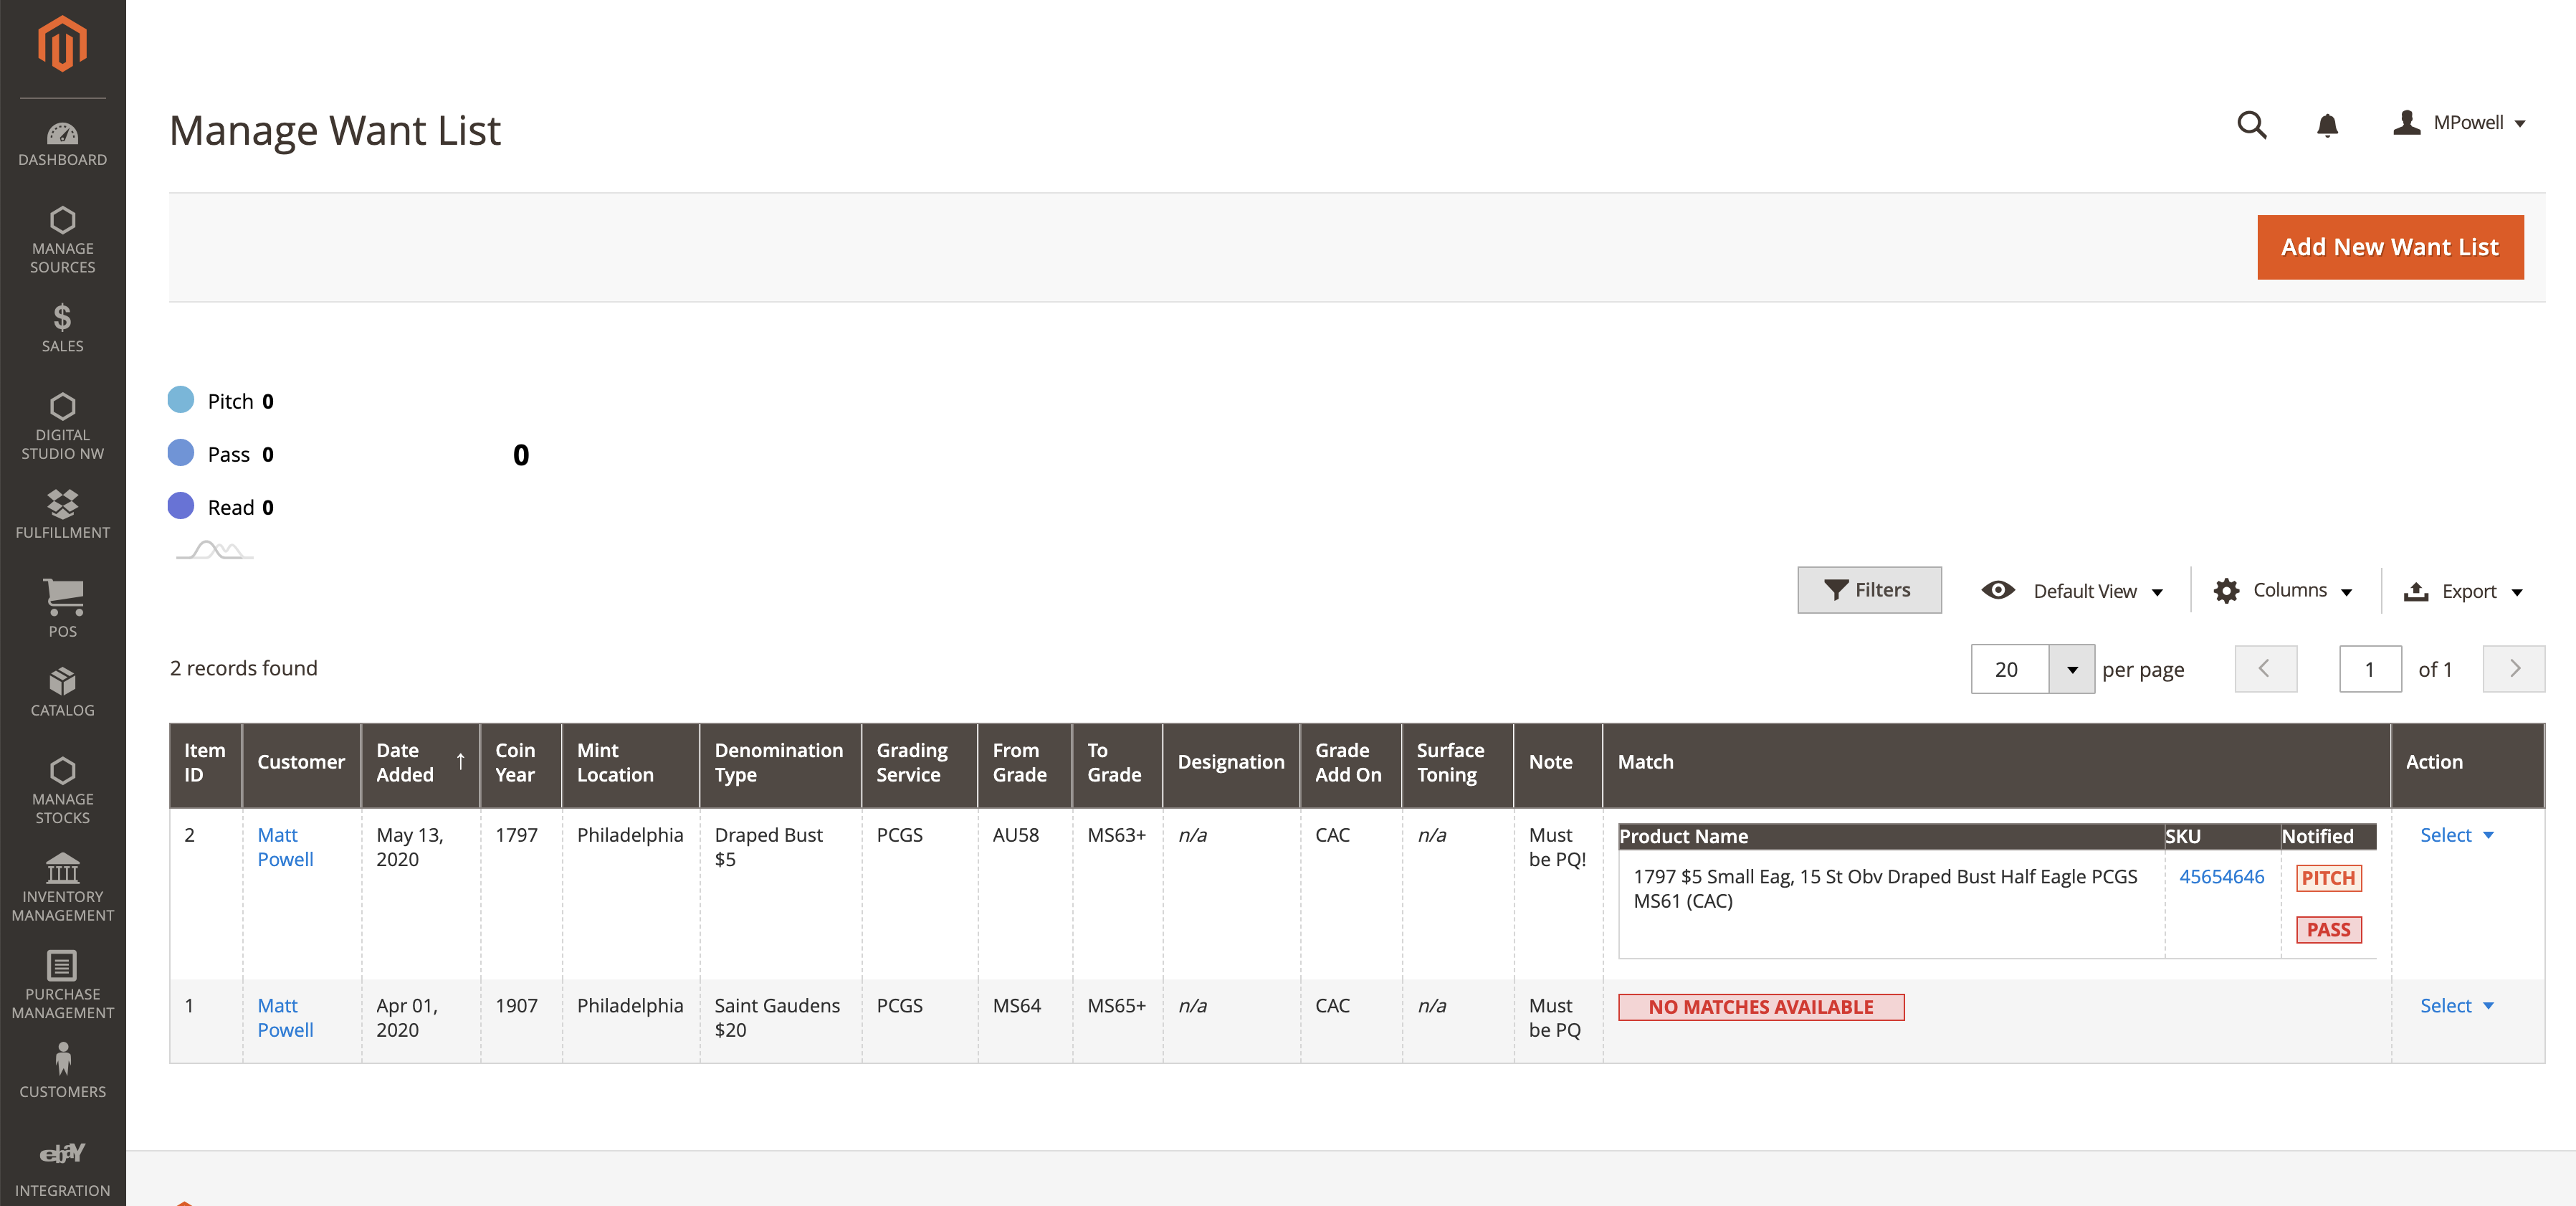
Task: Click the search magnifier icon
Action: 2251,125
